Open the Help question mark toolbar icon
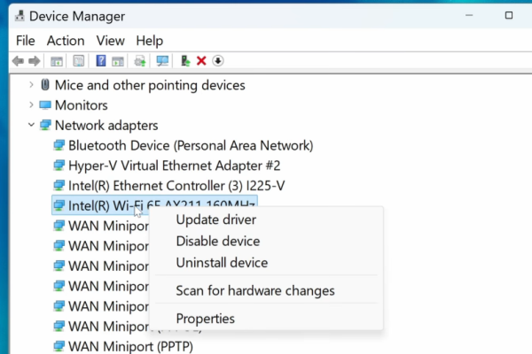532x354 pixels. click(101, 61)
